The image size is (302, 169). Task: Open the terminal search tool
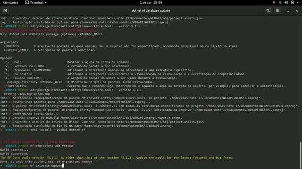(x=268, y=10)
